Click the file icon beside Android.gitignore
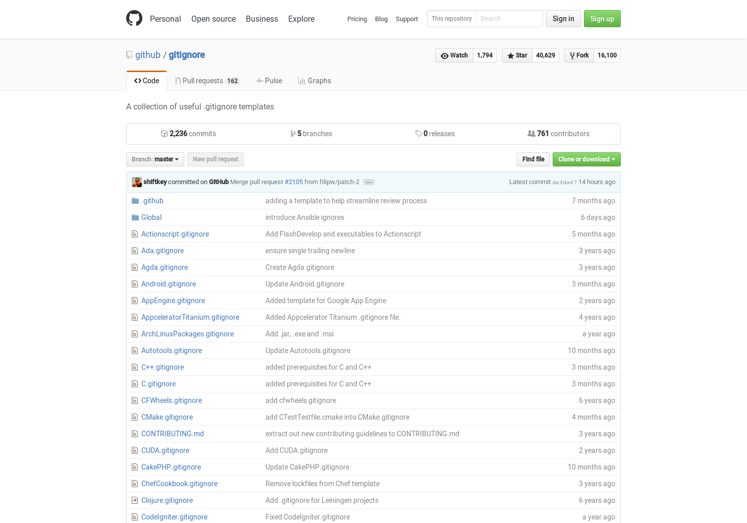 (135, 284)
